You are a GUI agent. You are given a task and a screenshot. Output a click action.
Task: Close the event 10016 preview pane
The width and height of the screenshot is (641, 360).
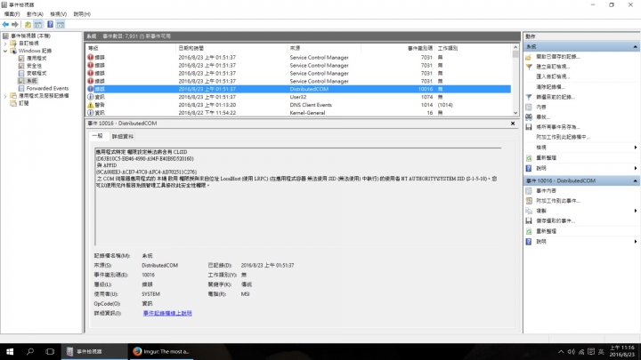[x=513, y=124]
